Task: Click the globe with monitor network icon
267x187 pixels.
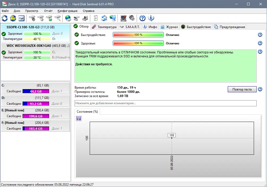Action: tap(113, 18)
